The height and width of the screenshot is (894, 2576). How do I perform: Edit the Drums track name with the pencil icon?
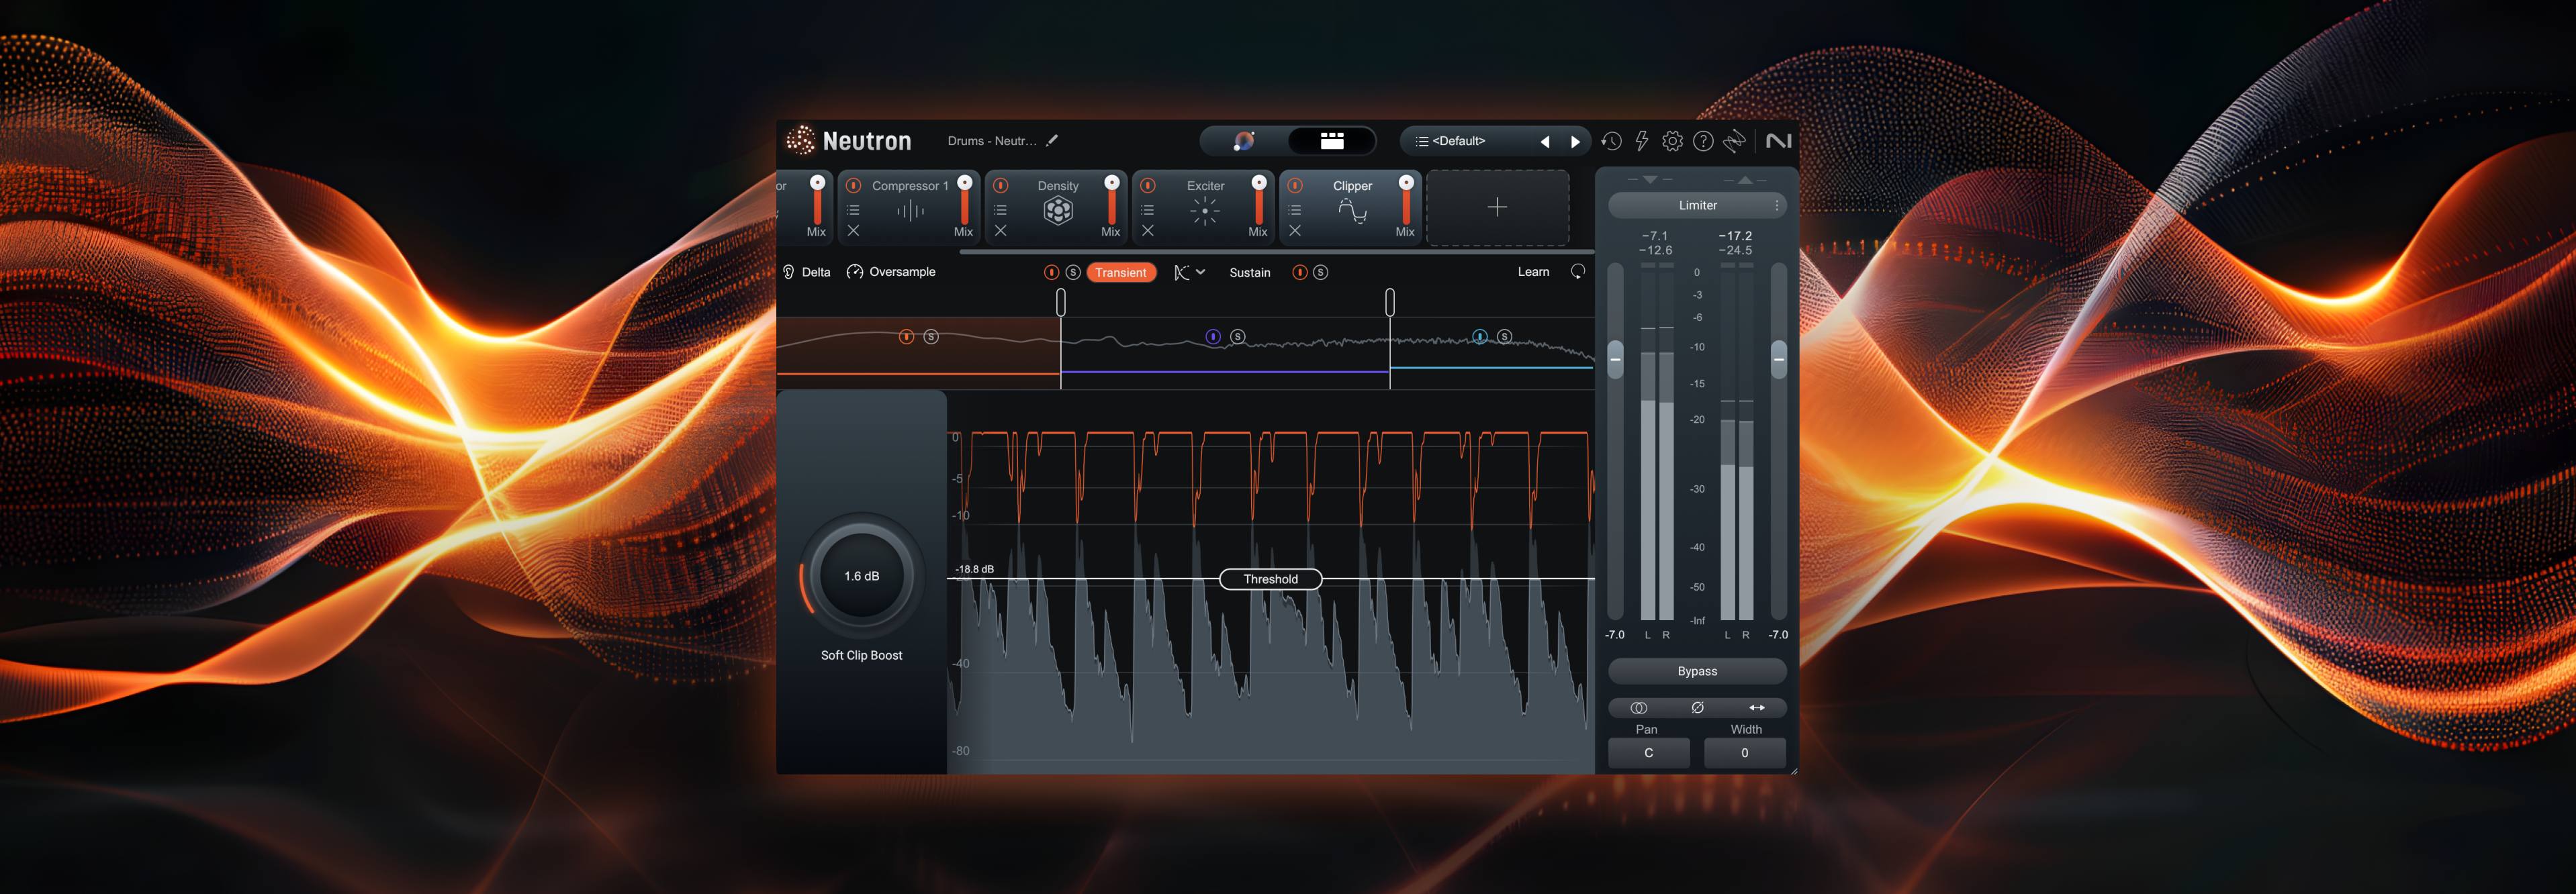[1052, 141]
